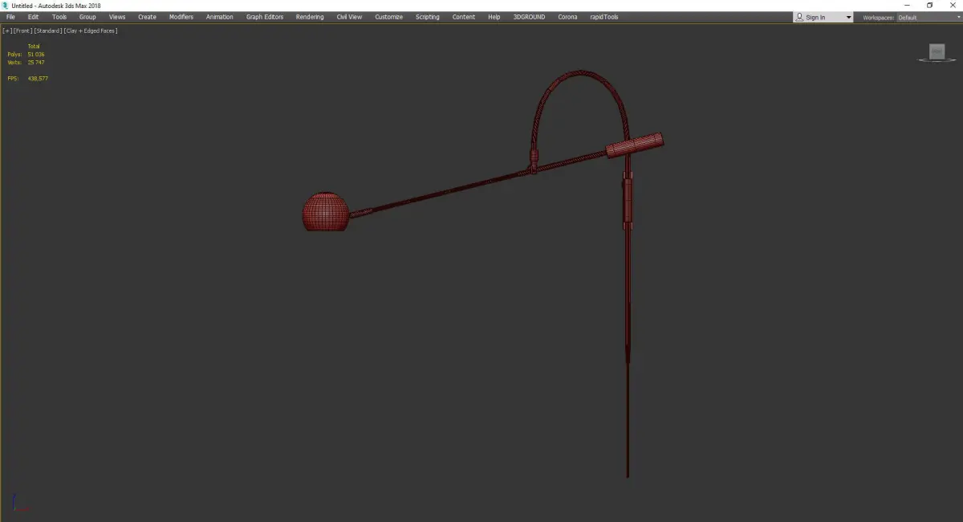Open the rapidTools menu
Image resolution: width=963 pixels, height=522 pixels.
604,17
